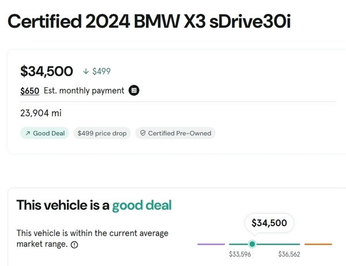Screen dimensions: 346x266
Task: Click the purple low-price range segment
Action: [x=211, y=244]
